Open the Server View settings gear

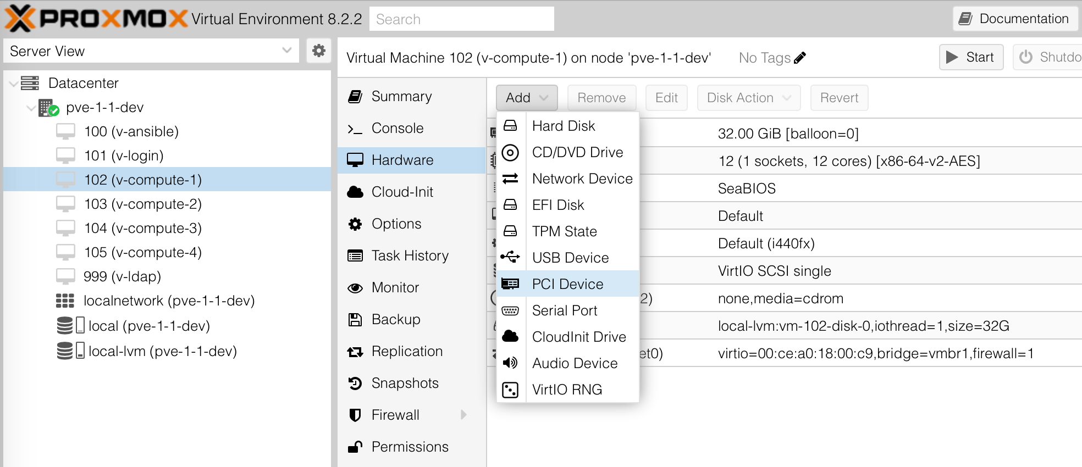[318, 51]
